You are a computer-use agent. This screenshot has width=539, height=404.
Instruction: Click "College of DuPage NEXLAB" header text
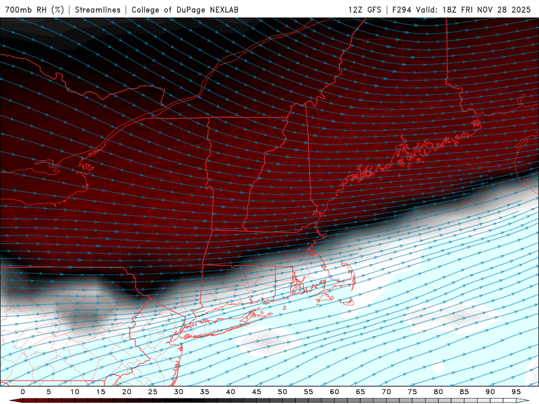(x=185, y=9)
